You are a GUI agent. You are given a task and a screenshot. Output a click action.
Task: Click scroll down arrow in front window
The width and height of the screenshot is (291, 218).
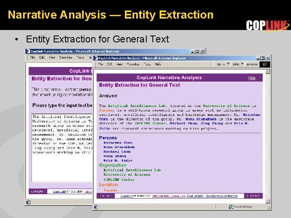coord(268,201)
